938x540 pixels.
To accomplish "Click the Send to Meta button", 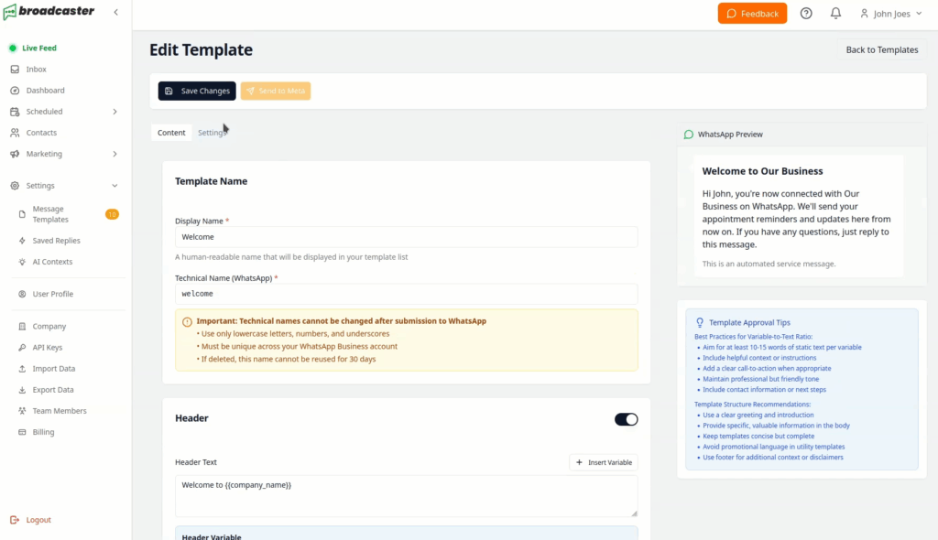I will [276, 91].
